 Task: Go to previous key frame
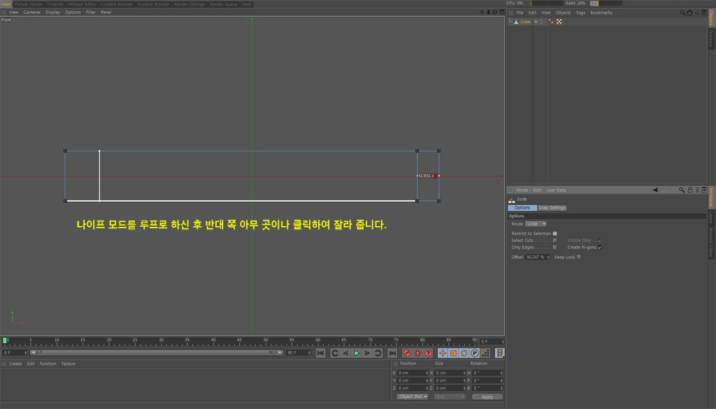tap(335, 353)
